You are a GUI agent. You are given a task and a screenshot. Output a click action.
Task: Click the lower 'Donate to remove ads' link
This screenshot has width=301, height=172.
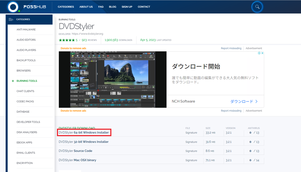tap(73, 111)
